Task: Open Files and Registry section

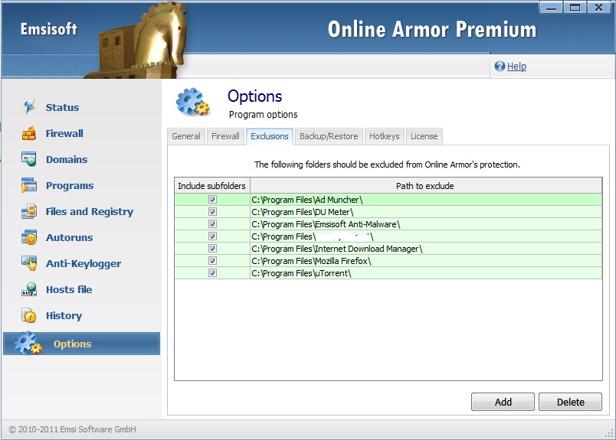Action: tap(89, 211)
